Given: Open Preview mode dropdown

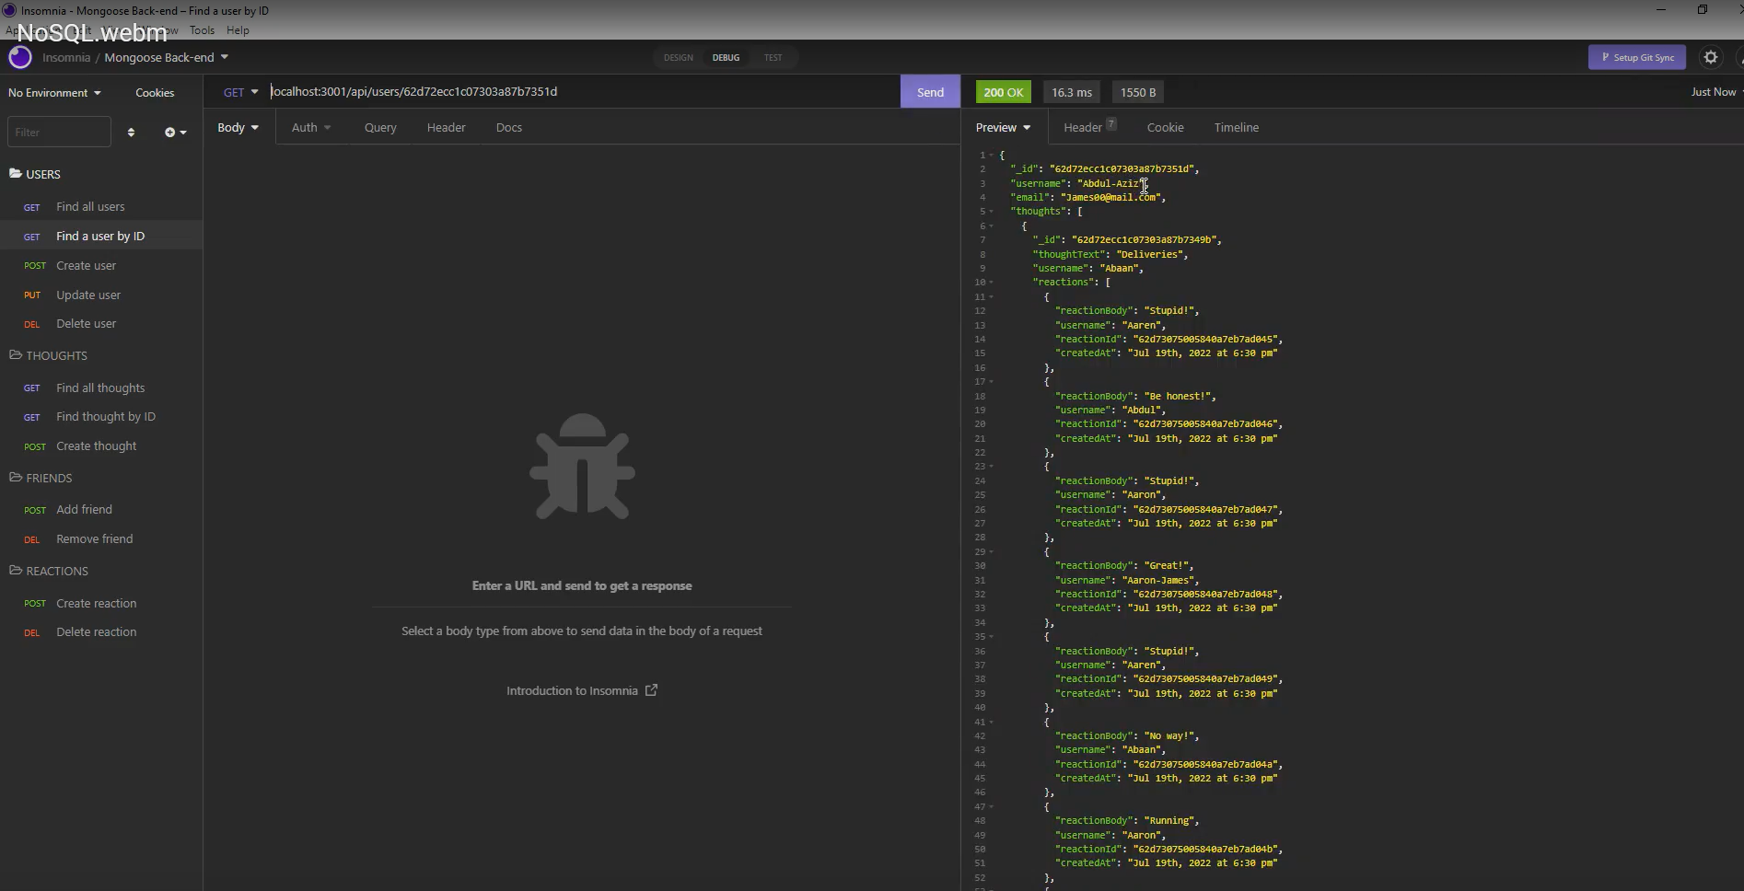Looking at the screenshot, I should coord(1003,128).
